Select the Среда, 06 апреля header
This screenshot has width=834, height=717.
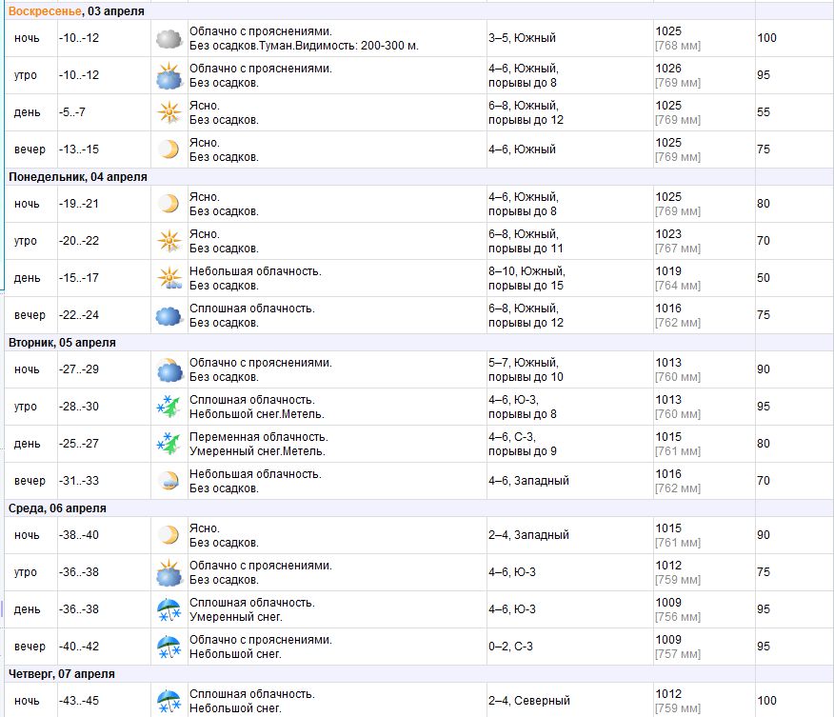point(57,508)
